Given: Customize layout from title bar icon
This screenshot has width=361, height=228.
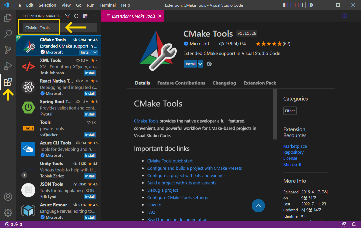Looking at the screenshot, I should [x=311, y=5].
